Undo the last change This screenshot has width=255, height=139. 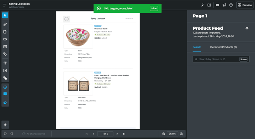[5, 134]
